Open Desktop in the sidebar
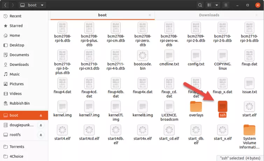The width and height of the screenshot is (264, 161). point(24,45)
